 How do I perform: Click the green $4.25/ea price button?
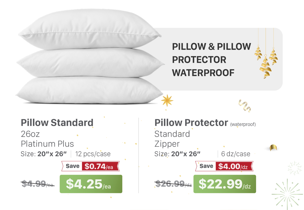91,184
